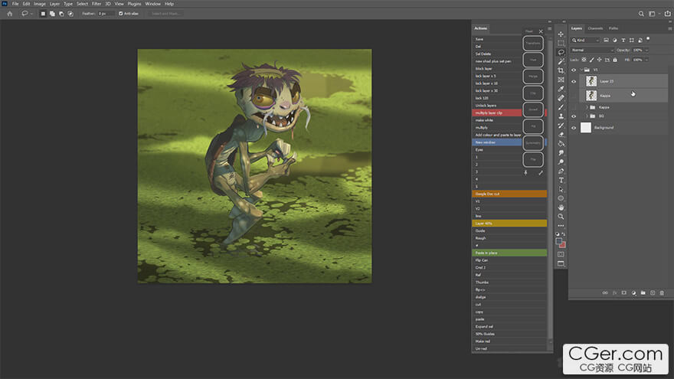Toggle lock transparent pixels
The width and height of the screenshot is (674, 379).
[x=584, y=60]
